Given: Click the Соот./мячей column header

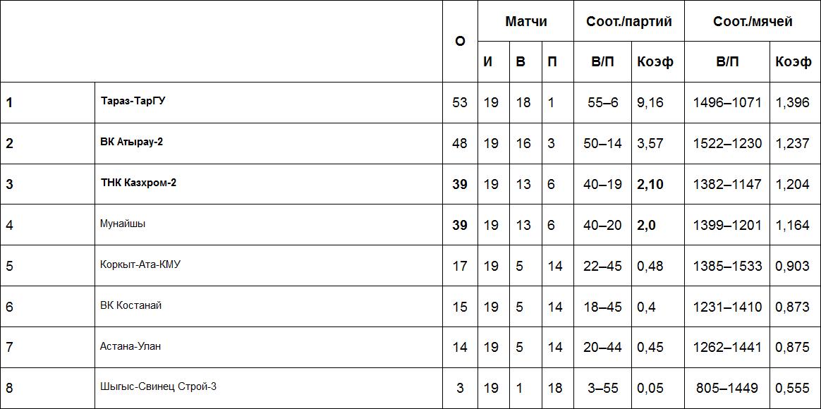Looking at the screenshot, I should 753,21.
